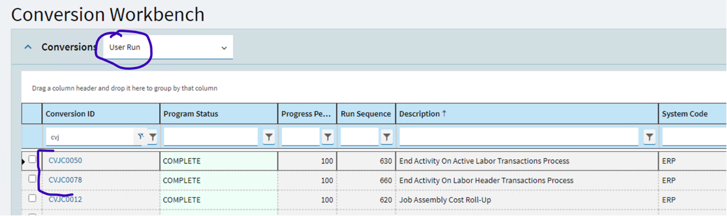Open the Program Status column filter icon
Screen dimensions: 727x216
[x=269, y=137]
